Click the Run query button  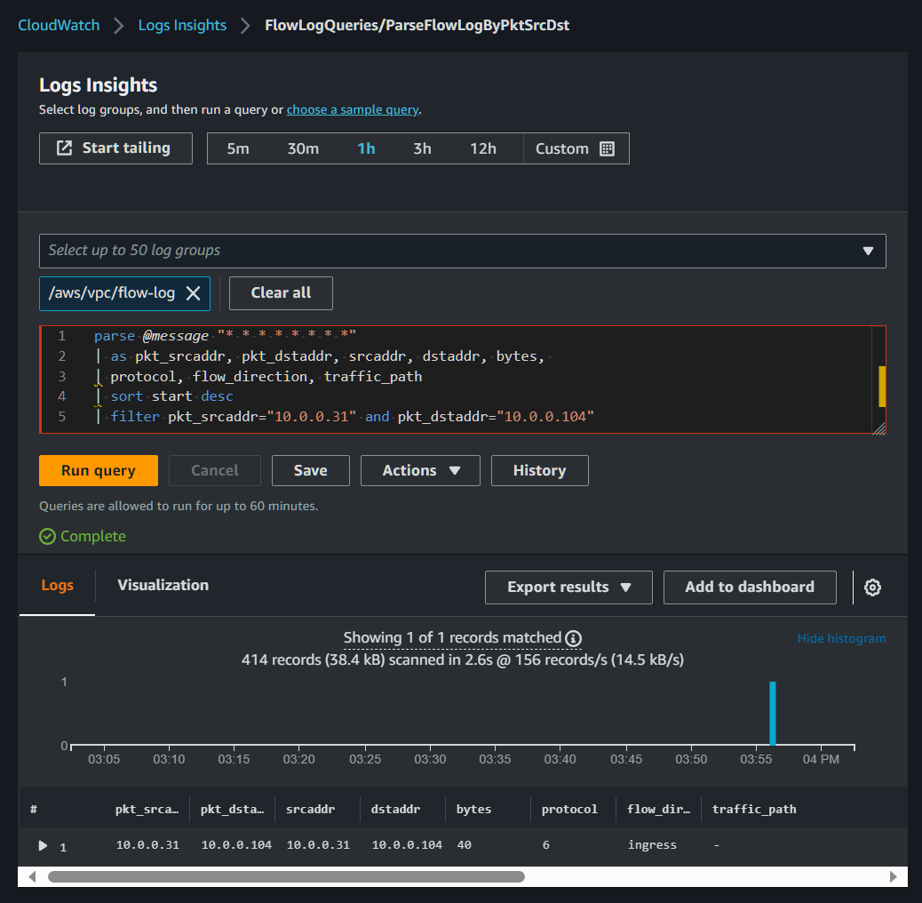pos(99,471)
